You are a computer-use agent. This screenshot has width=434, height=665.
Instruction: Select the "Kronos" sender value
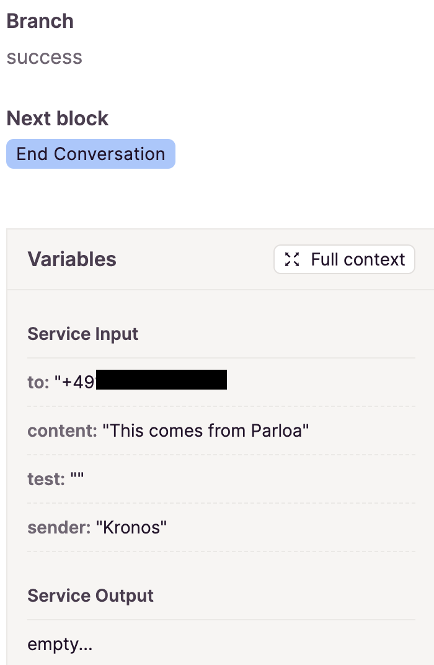131,527
